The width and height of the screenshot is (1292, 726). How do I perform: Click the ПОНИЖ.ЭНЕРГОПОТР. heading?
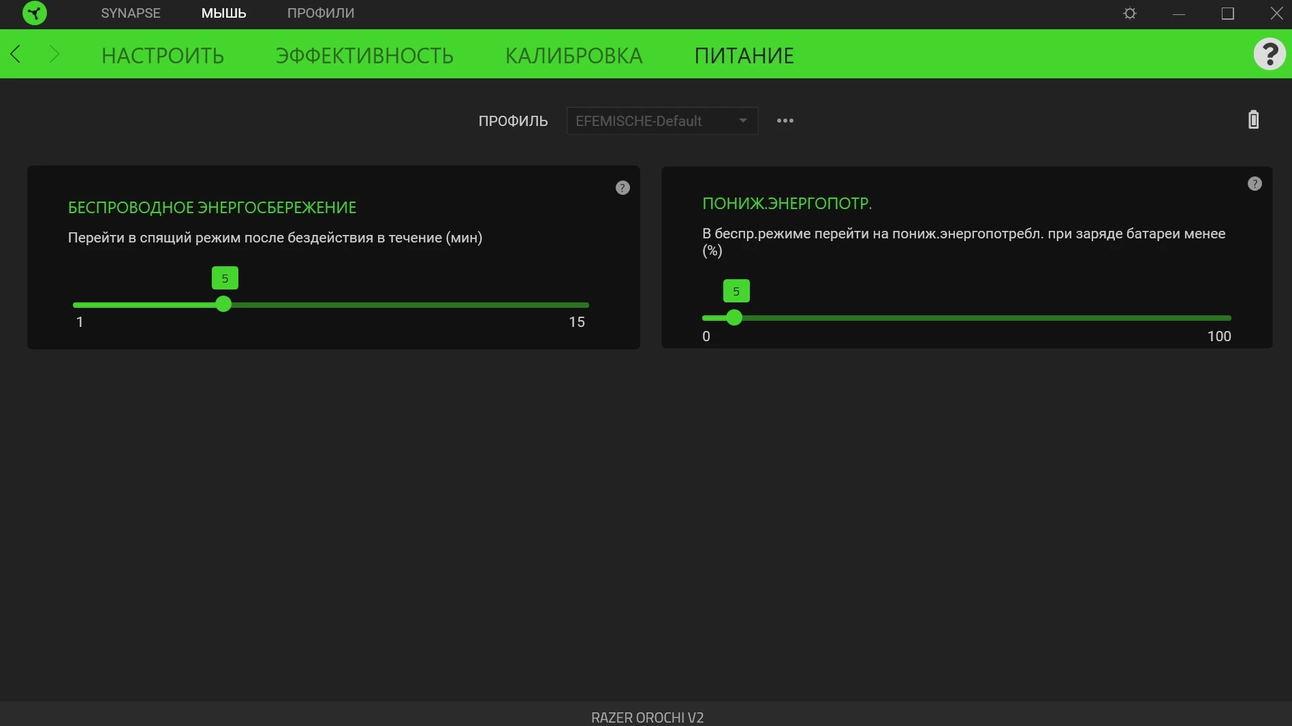(787, 204)
